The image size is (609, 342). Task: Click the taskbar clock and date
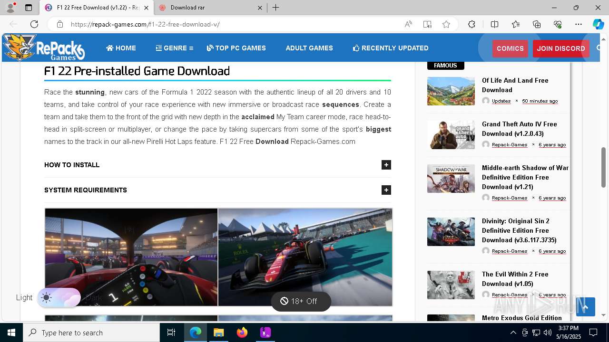[x=568, y=332]
